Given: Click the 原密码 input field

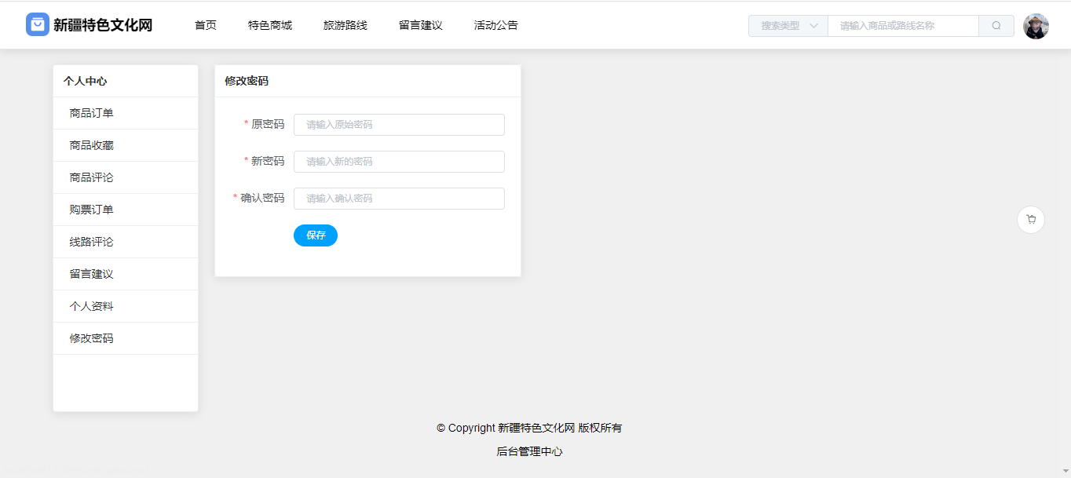Looking at the screenshot, I should click(x=399, y=125).
